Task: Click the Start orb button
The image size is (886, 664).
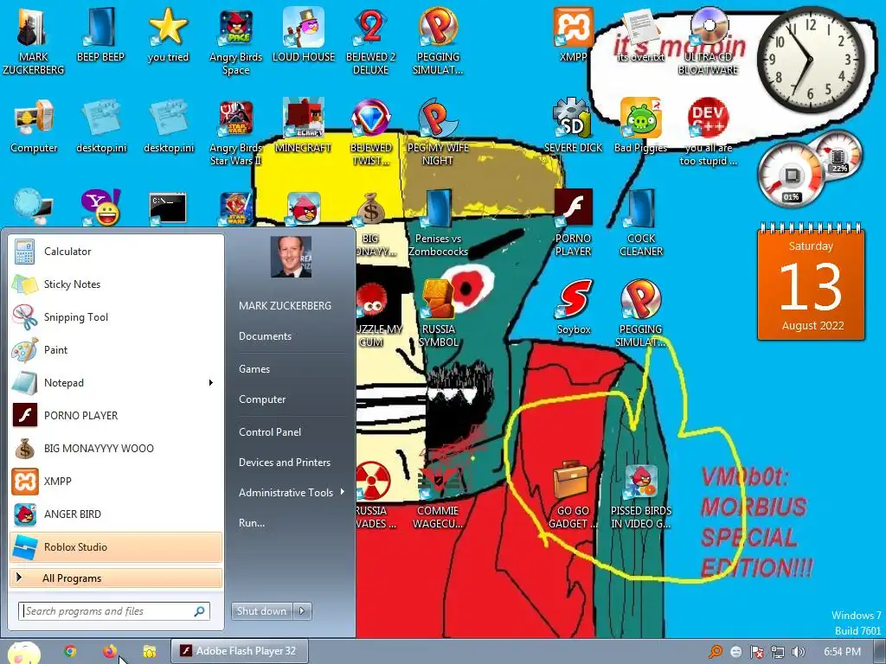Action: [23, 652]
